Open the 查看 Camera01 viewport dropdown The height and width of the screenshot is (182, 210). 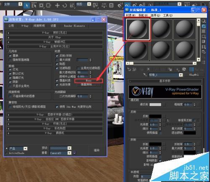(x=69, y=153)
